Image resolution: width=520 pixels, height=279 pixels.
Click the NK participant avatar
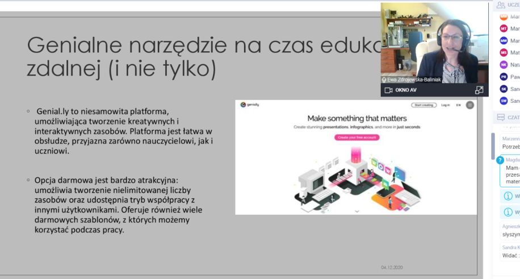pos(504,65)
